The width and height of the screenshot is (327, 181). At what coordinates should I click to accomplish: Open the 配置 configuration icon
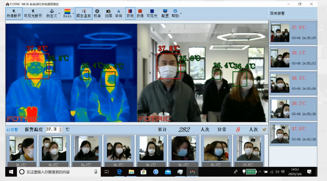pyautogui.click(x=165, y=13)
